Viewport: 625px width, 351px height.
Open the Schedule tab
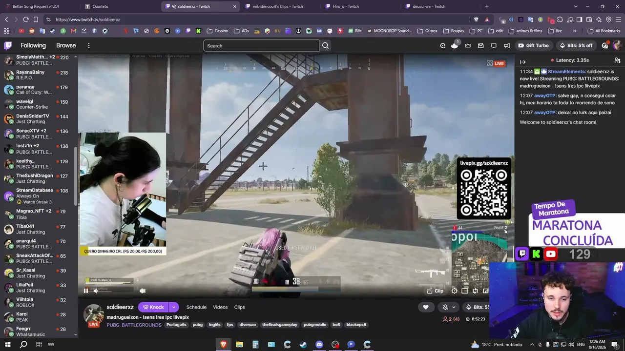pos(196,307)
